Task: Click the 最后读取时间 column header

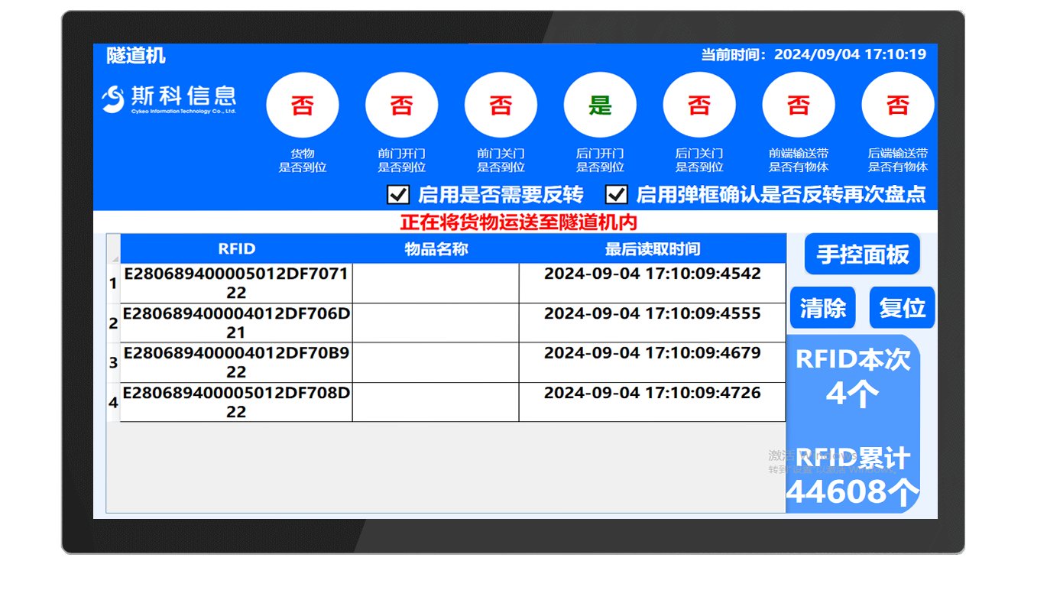Action: 652,248
